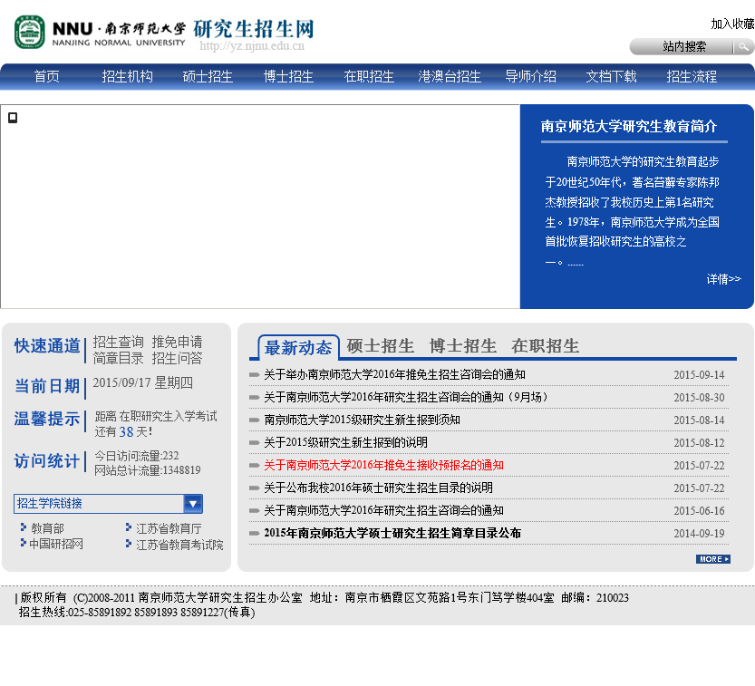Open 招生流程 menu item
755x686 pixels.
tap(692, 76)
